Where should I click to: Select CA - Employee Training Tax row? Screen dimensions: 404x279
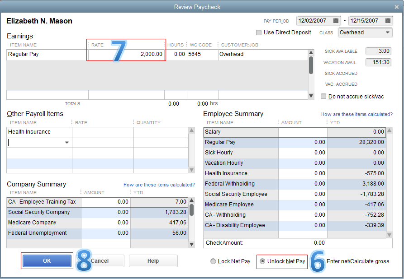coord(97,202)
